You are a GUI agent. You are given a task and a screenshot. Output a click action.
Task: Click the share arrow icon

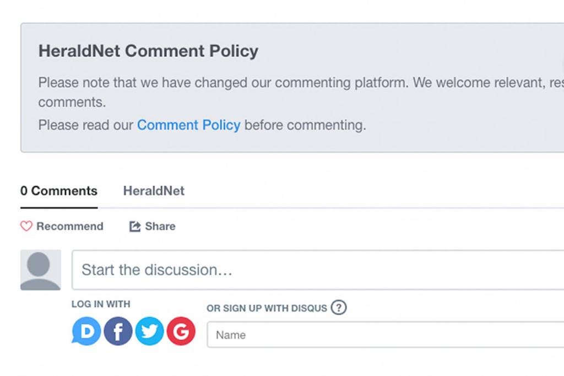click(135, 226)
